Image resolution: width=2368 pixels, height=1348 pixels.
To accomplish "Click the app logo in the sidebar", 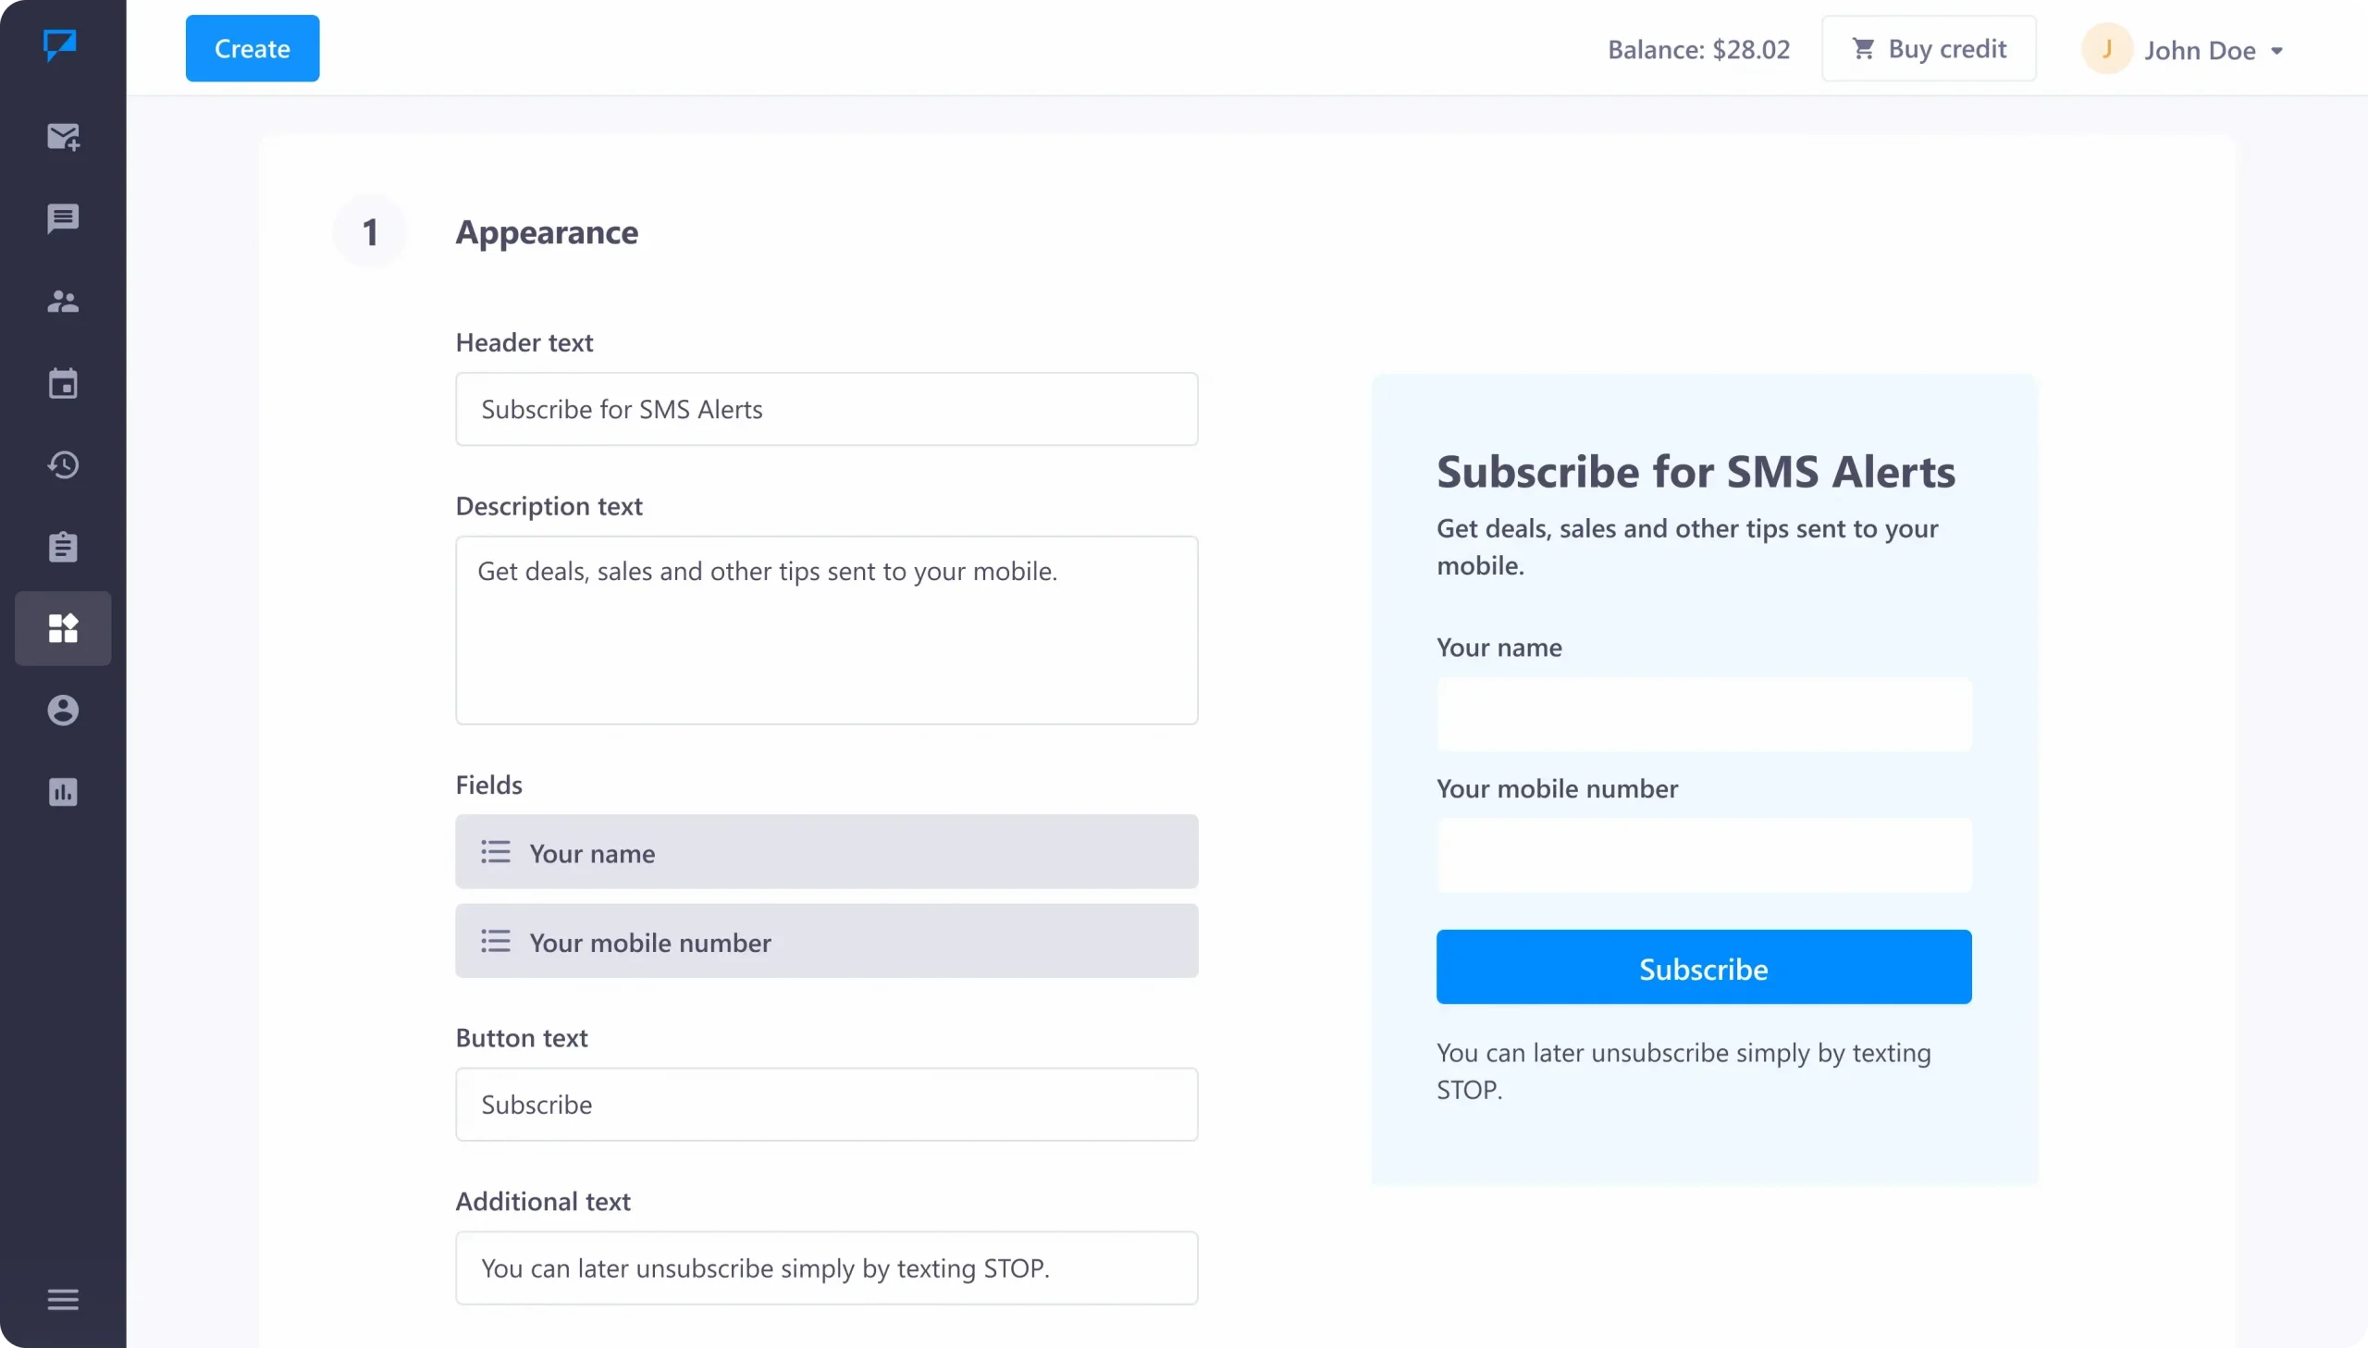I will click(60, 44).
